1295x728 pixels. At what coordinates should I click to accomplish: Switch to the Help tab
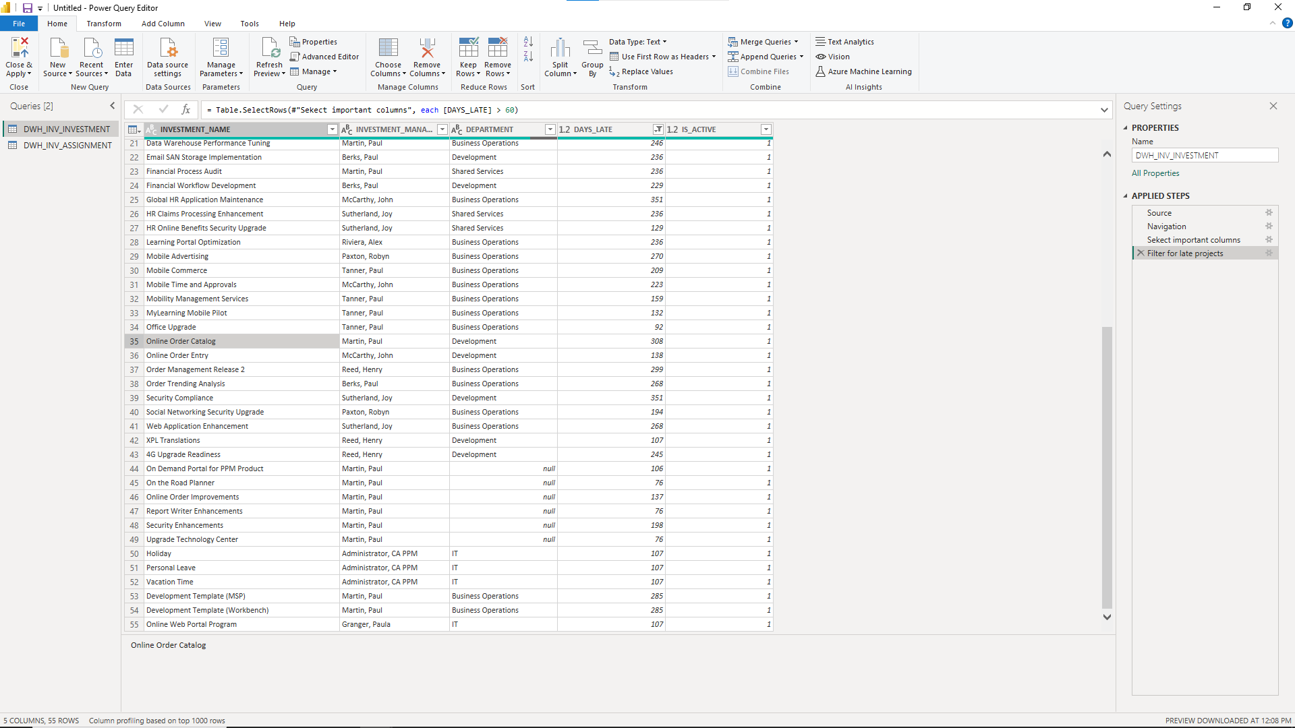pos(287,24)
